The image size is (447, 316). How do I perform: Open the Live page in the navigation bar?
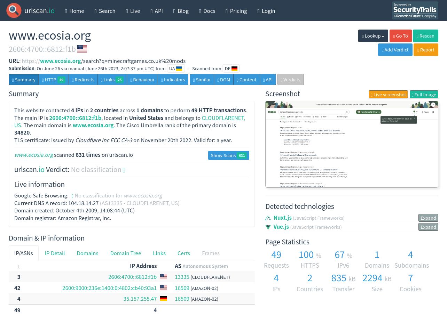pyautogui.click(x=133, y=11)
